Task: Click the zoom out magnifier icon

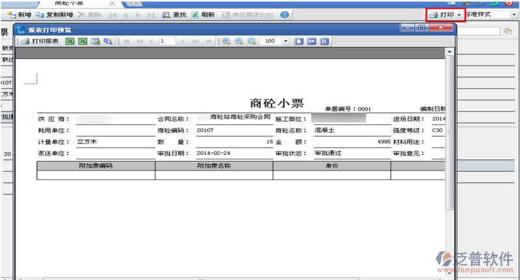Action: 239,41
